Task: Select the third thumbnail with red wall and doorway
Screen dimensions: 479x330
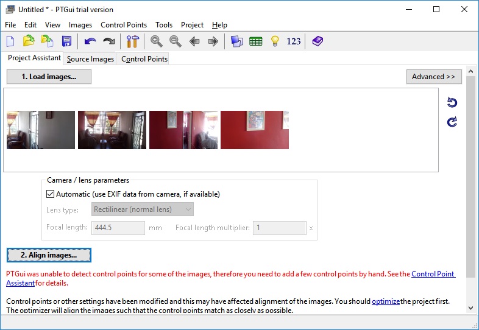Action: point(183,130)
